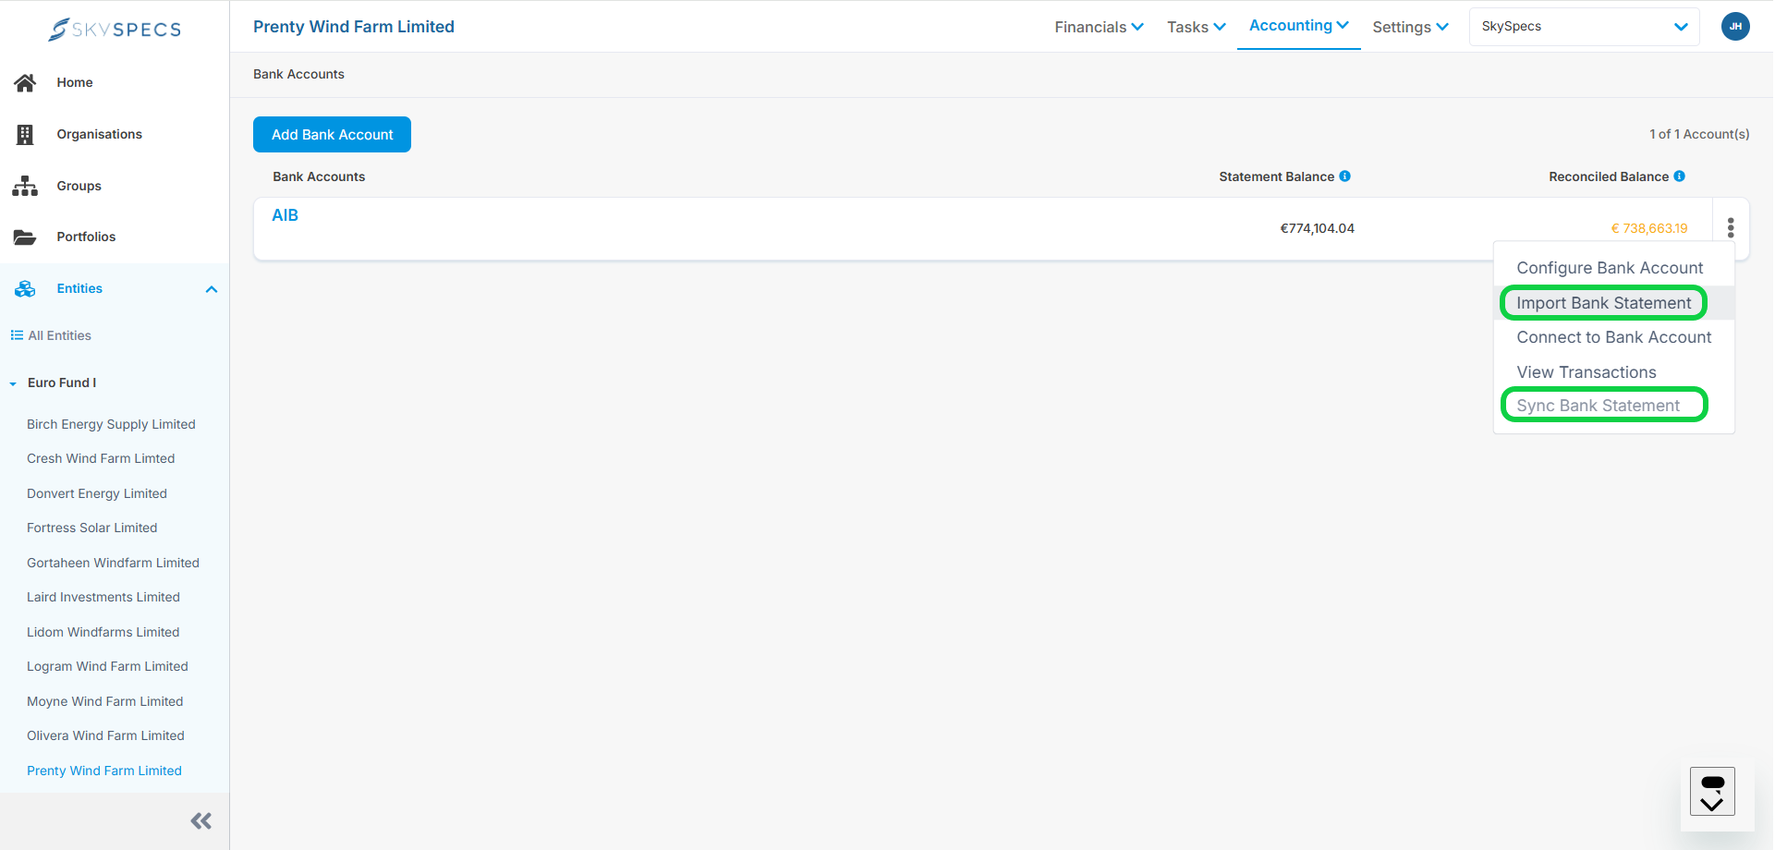
Task: Click the All Entities list icon
Action: [17, 335]
